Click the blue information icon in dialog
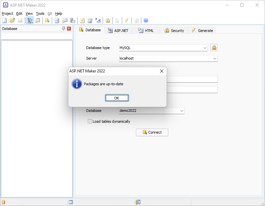The width and height of the screenshot is (265, 206). 77,84
